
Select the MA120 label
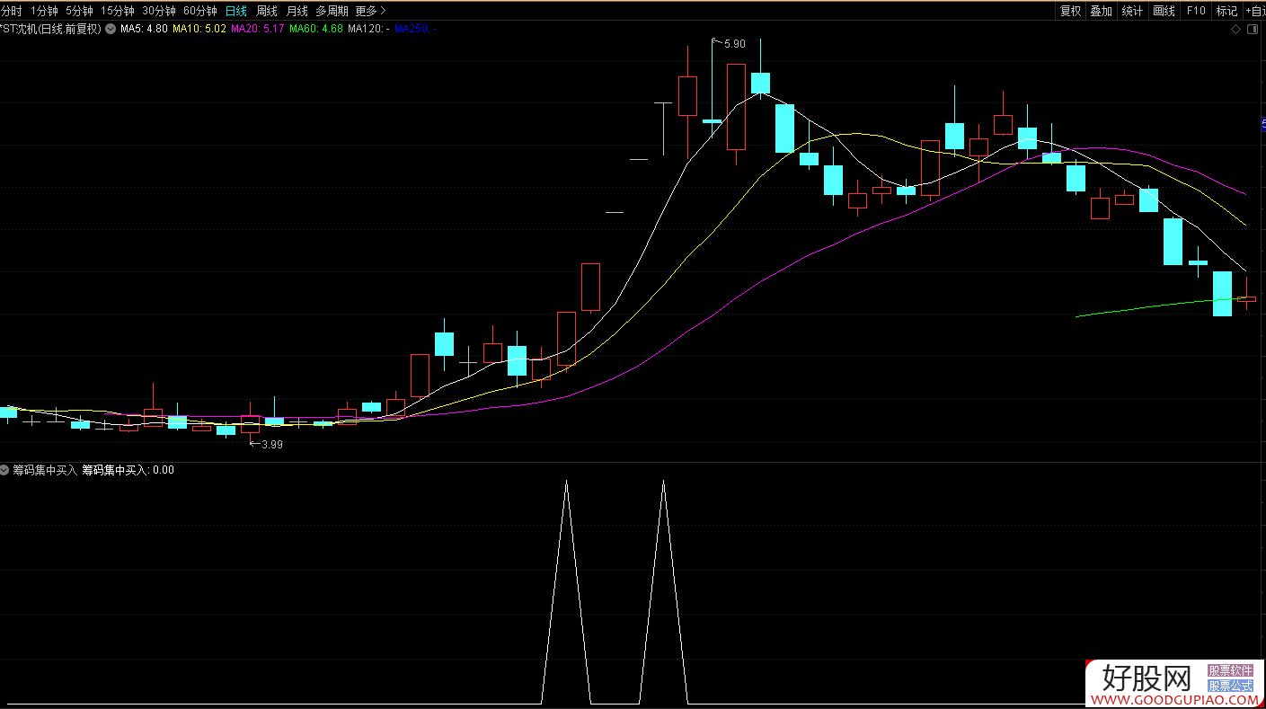(x=368, y=29)
